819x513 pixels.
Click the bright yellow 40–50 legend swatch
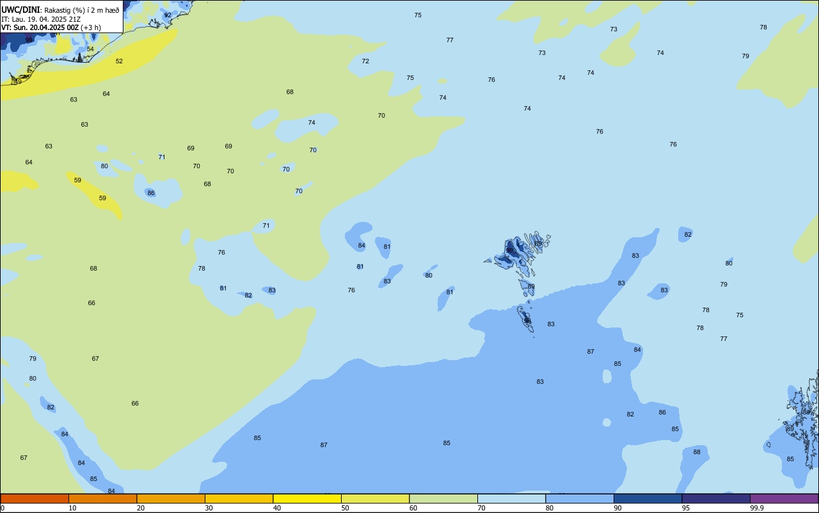(307, 498)
